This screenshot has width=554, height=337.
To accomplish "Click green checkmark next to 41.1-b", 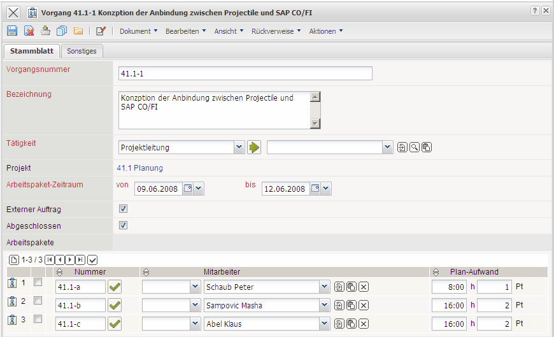I will coord(115,305).
